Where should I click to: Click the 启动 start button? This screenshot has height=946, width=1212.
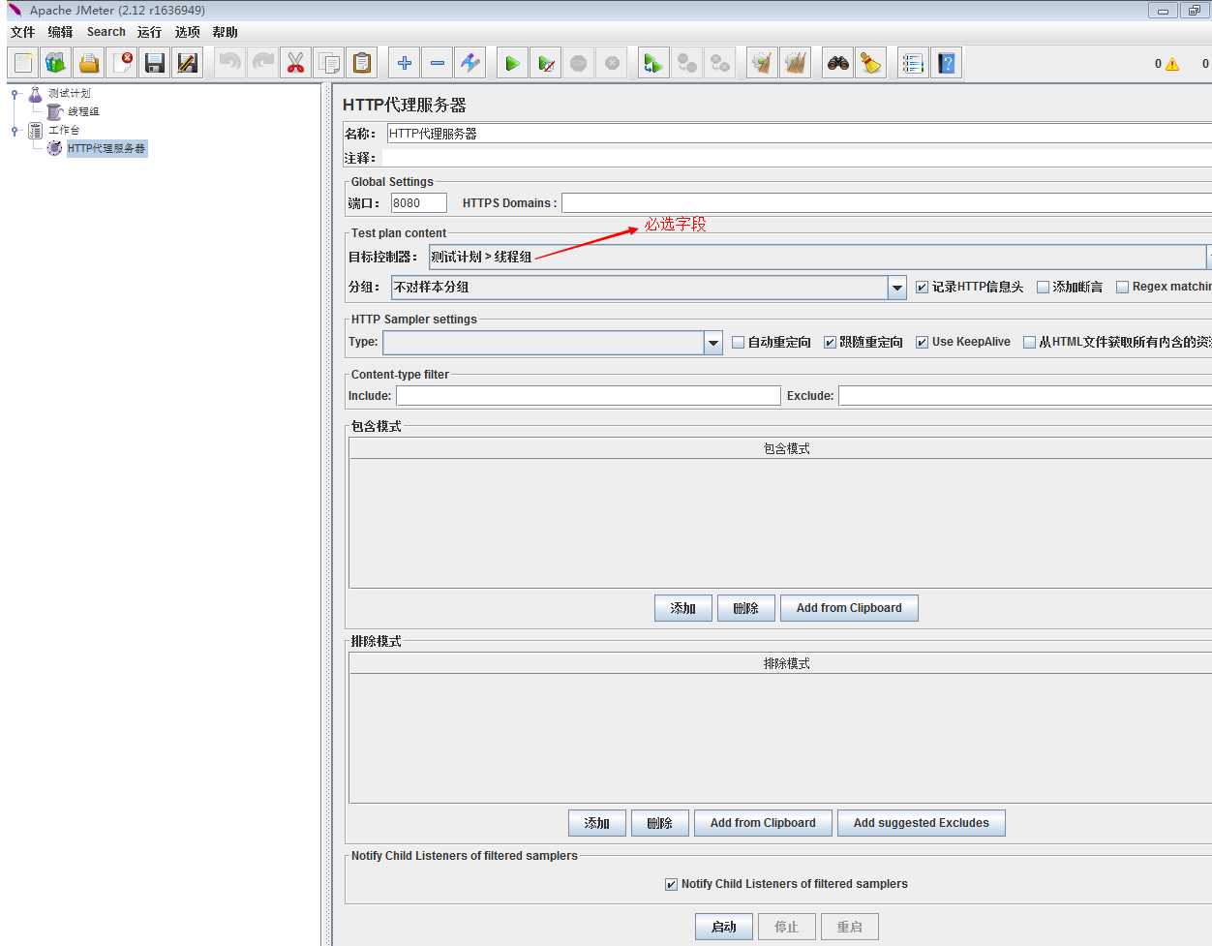(x=724, y=927)
